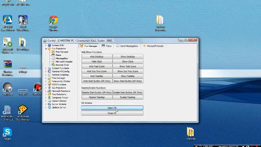Click the Hide Clock button
Viewport: 261px width, 147px height.
point(97,62)
